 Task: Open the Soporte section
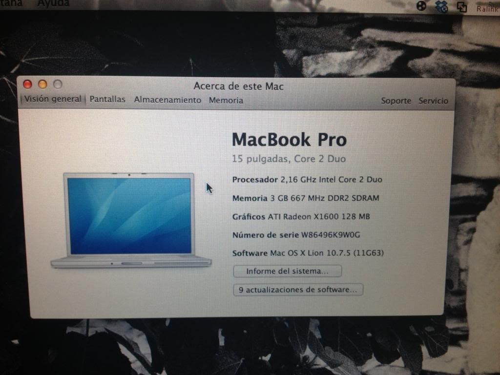[396, 101]
